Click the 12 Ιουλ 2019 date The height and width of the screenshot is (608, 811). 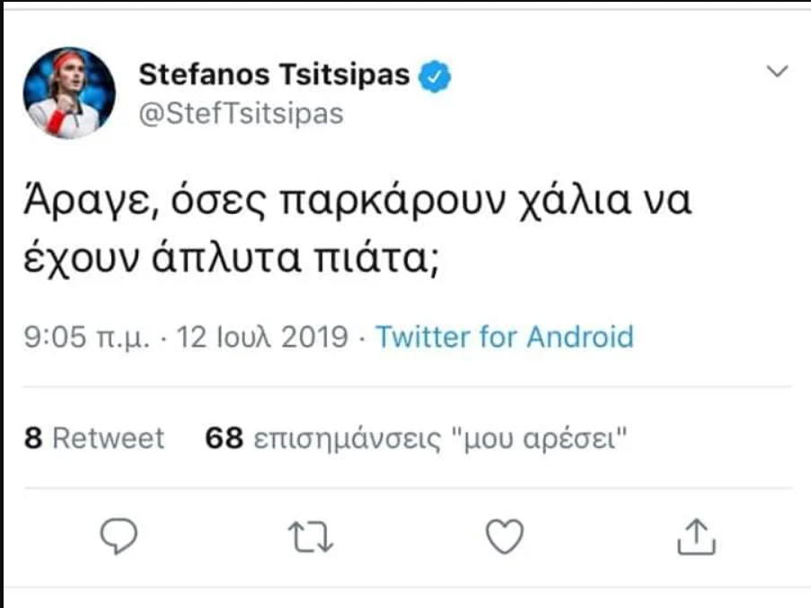pyautogui.click(x=262, y=338)
